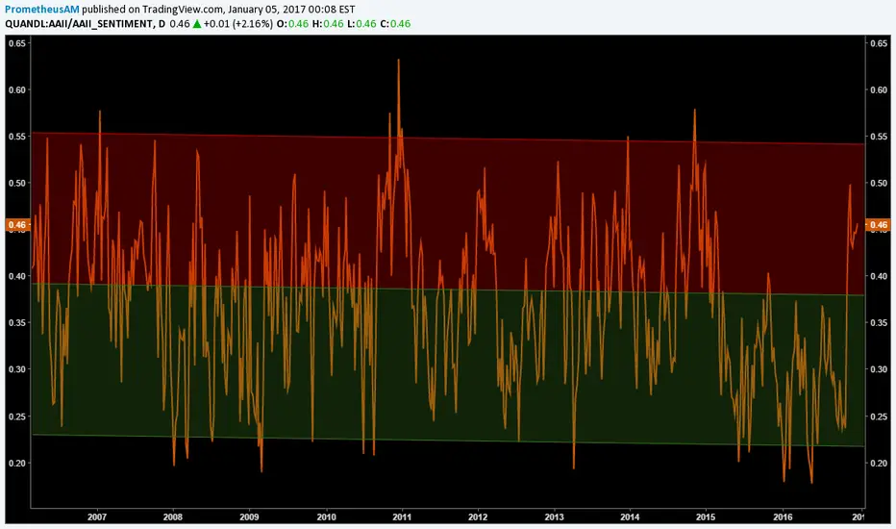Click the green up-arrow change indicator
Image resolution: width=896 pixels, height=529 pixels.
click(x=196, y=24)
